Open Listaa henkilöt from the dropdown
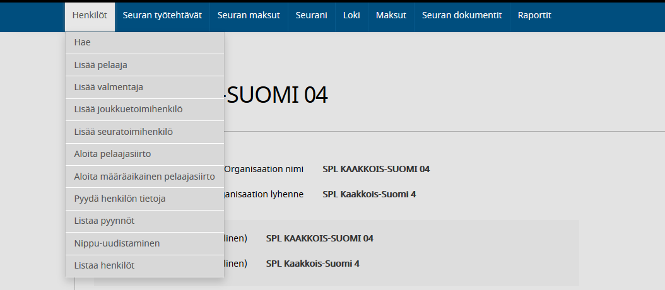665x290 pixels. coord(144,266)
